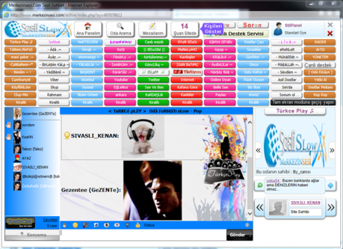
Task: Open the smiley emoticon picker
Action: (x=75, y=225)
